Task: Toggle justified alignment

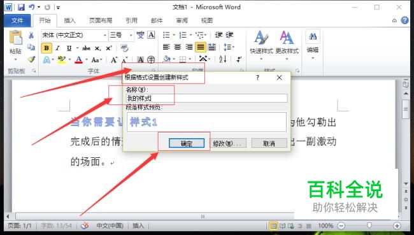Action: pos(201,47)
